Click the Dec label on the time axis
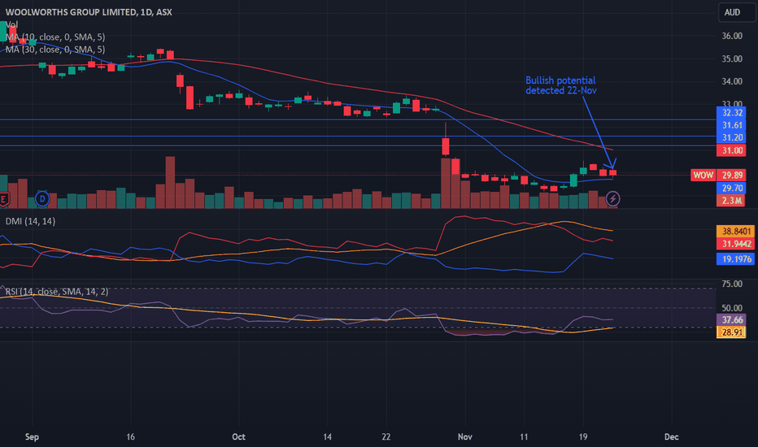This screenshot has width=758, height=447. [x=671, y=437]
